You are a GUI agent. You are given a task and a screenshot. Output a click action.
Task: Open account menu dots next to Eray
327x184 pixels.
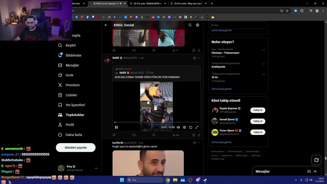click(96, 168)
